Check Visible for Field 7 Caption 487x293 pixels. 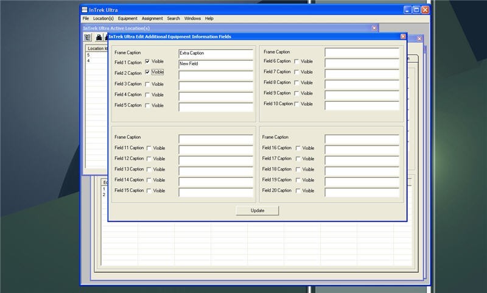tap(296, 72)
